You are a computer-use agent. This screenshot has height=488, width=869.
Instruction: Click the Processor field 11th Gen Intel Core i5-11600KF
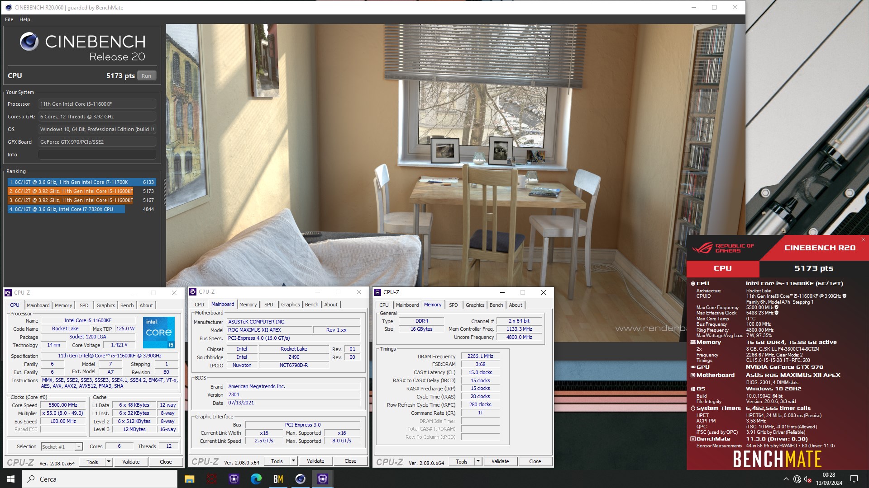(97, 104)
